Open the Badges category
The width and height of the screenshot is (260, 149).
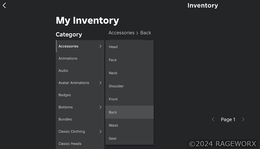[80, 95]
